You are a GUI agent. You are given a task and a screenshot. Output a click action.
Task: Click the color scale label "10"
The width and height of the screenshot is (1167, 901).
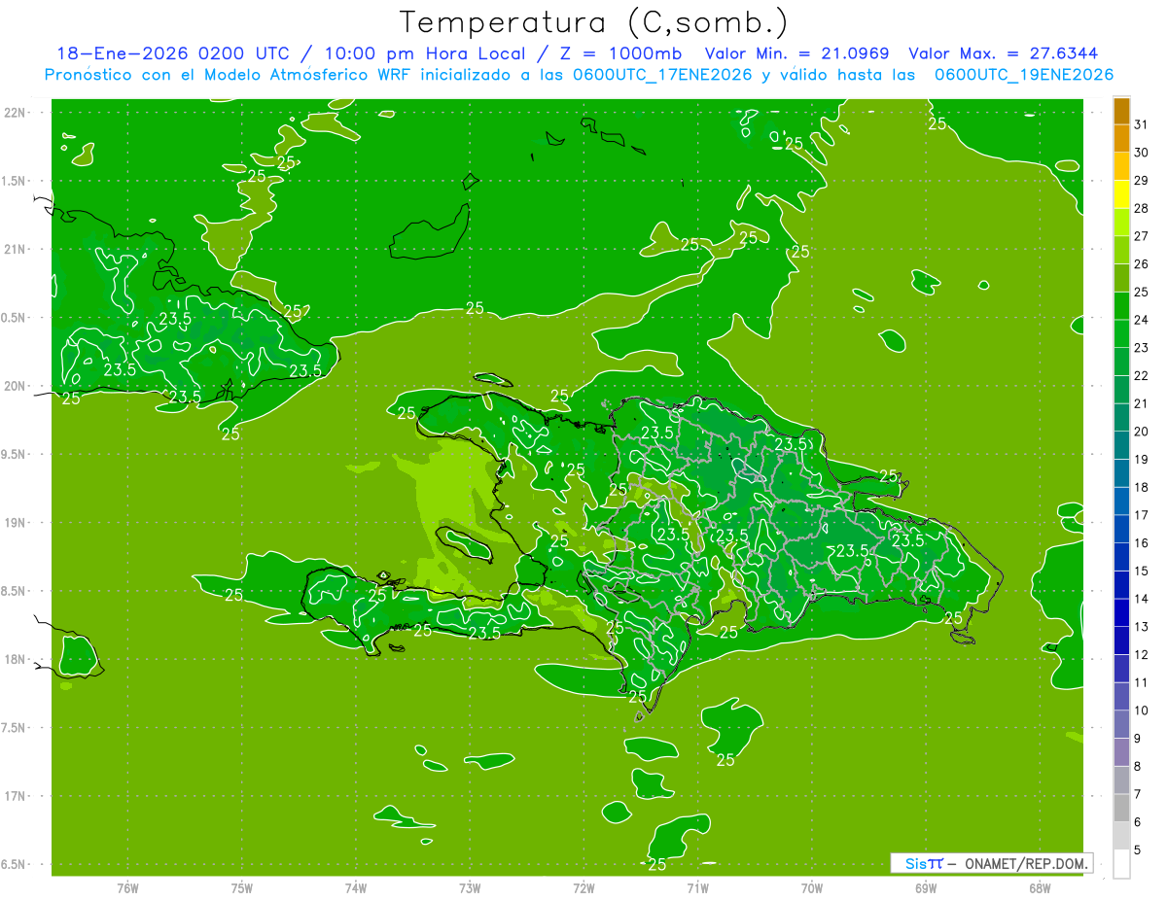1141,710
